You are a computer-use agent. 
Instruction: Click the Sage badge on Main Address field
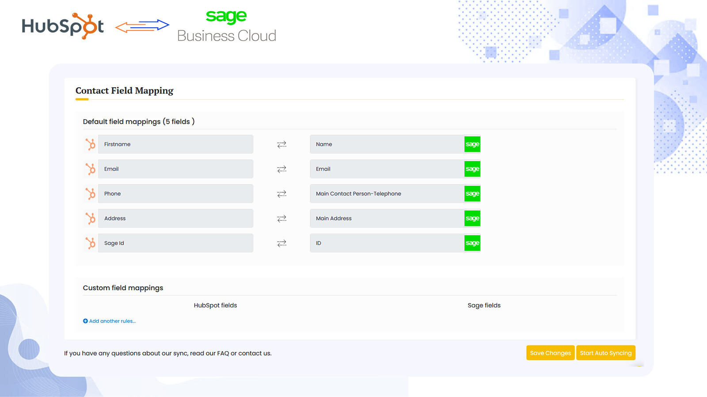click(472, 218)
